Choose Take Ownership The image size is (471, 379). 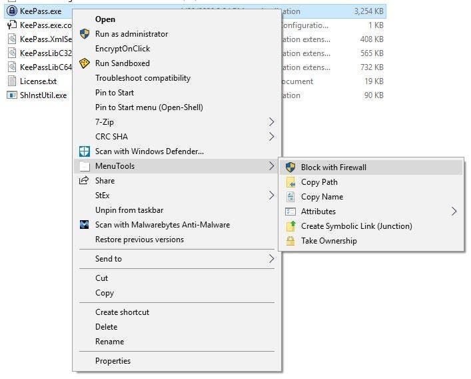click(x=371, y=241)
